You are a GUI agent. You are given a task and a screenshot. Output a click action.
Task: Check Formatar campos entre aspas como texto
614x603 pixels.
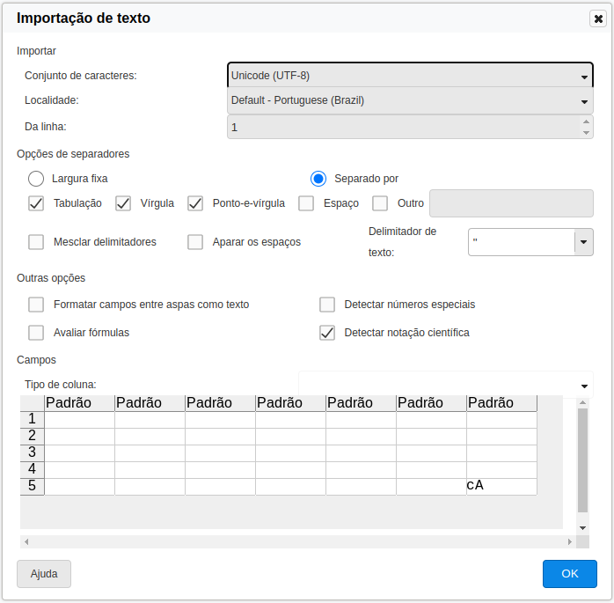pos(36,305)
